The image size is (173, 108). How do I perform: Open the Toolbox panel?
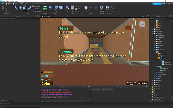point(51,8)
